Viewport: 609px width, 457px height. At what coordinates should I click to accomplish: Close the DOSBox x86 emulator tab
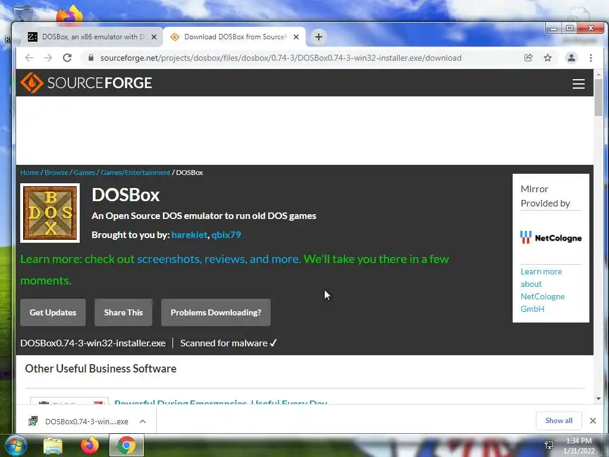(x=154, y=37)
